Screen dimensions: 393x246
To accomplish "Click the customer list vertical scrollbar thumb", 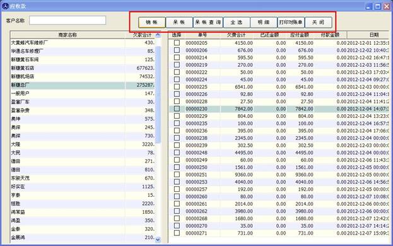I will pyautogui.click(x=158, y=95).
